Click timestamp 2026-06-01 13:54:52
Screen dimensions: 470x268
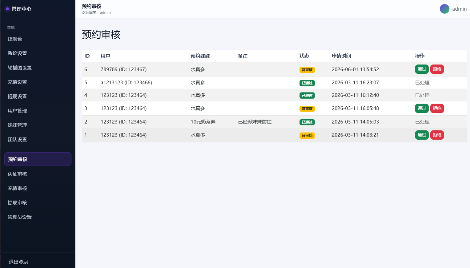tap(355, 69)
